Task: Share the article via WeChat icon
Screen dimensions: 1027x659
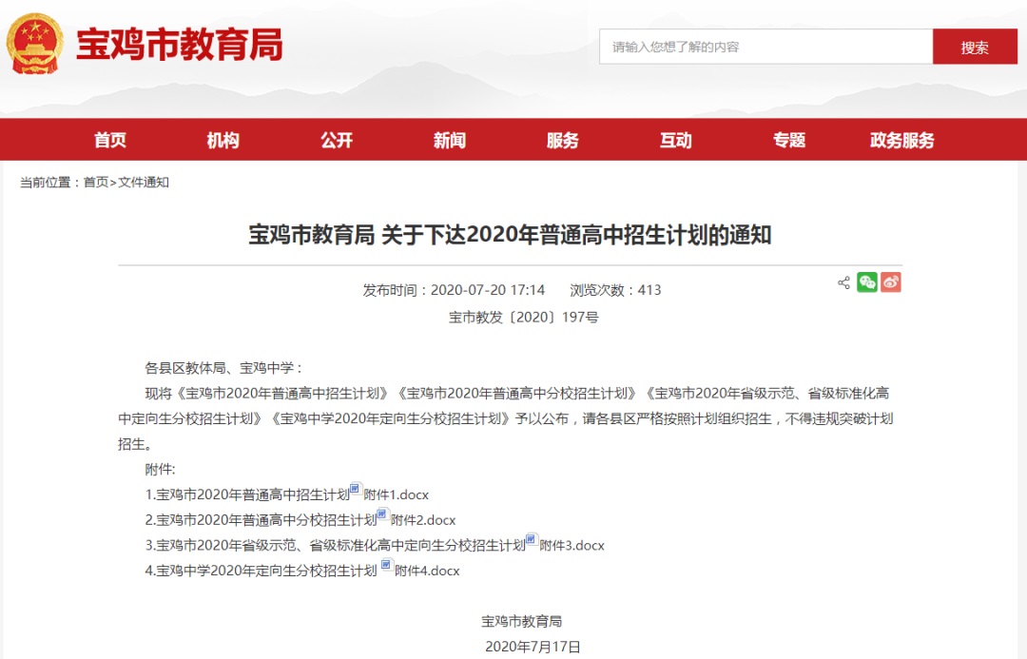Action: click(867, 282)
